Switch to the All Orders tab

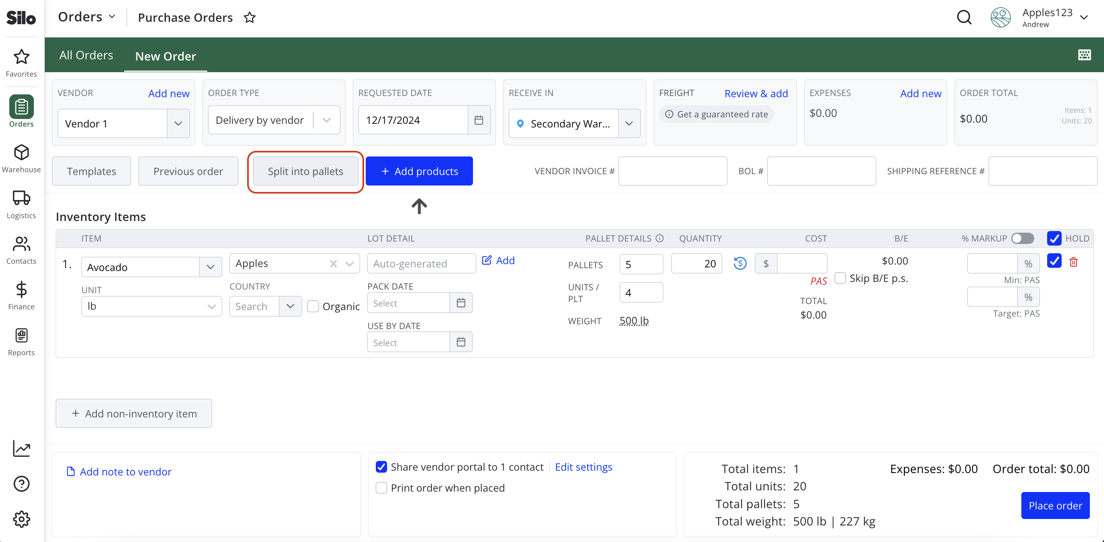pyautogui.click(x=86, y=55)
